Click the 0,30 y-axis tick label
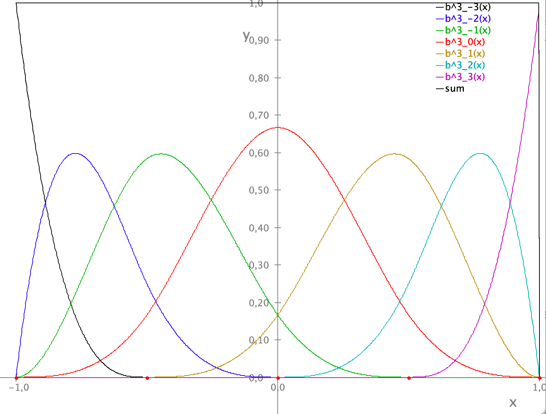546x414 pixels. tap(259, 265)
